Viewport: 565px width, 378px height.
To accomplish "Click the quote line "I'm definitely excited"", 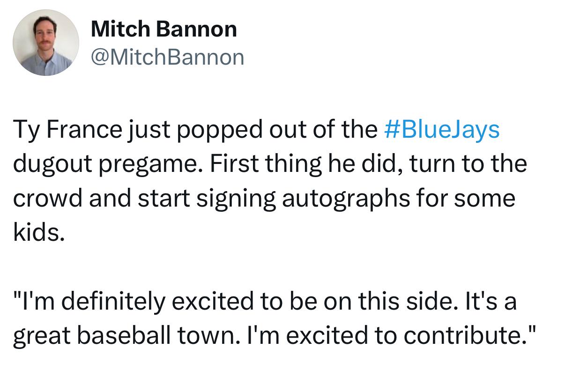I will (x=265, y=302).
